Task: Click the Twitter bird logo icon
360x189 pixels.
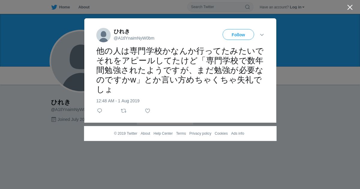Action: pos(54,7)
